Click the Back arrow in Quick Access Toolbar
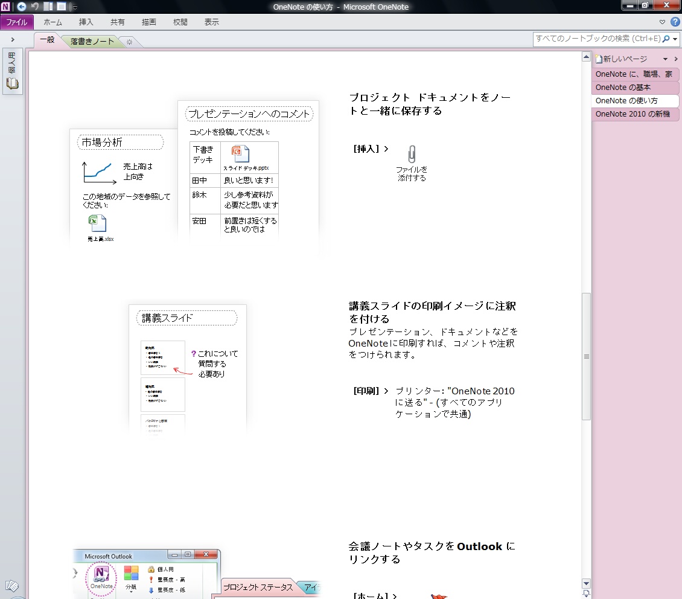 point(21,7)
